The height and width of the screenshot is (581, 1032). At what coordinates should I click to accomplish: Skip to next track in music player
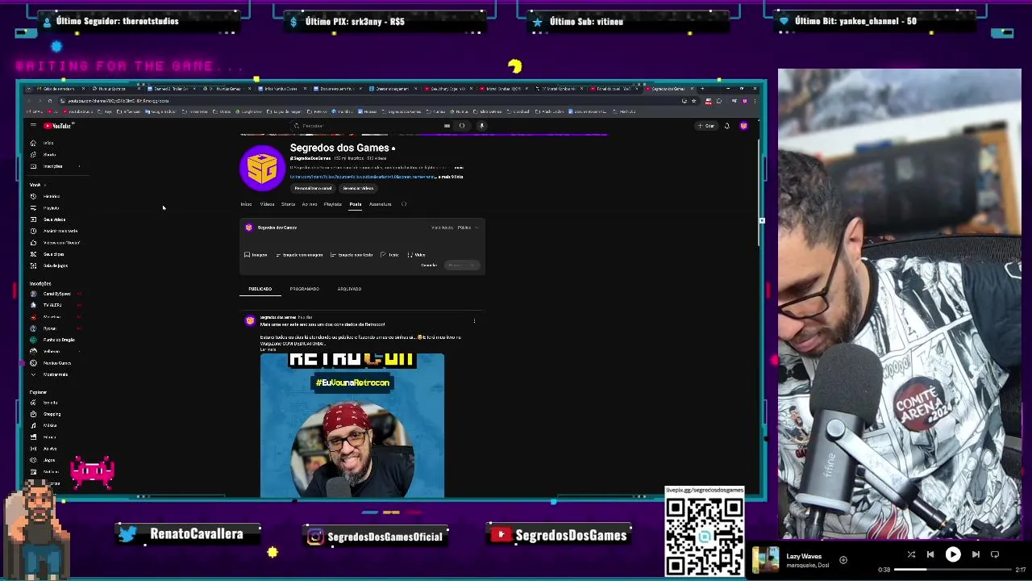[976, 554]
